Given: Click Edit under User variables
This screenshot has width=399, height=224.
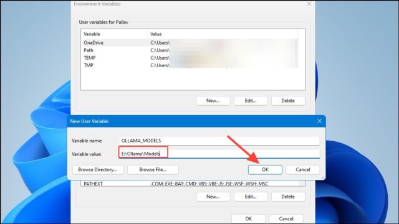Looking at the screenshot, I should [251, 101].
